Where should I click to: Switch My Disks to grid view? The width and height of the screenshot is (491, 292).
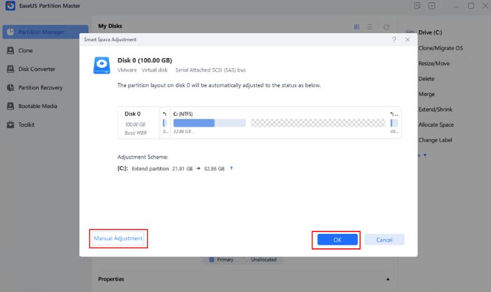click(357, 27)
